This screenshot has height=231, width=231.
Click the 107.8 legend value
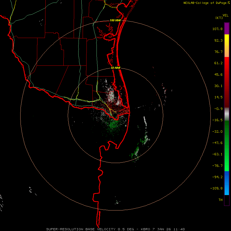pyautogui.click(x=217, y=29)
